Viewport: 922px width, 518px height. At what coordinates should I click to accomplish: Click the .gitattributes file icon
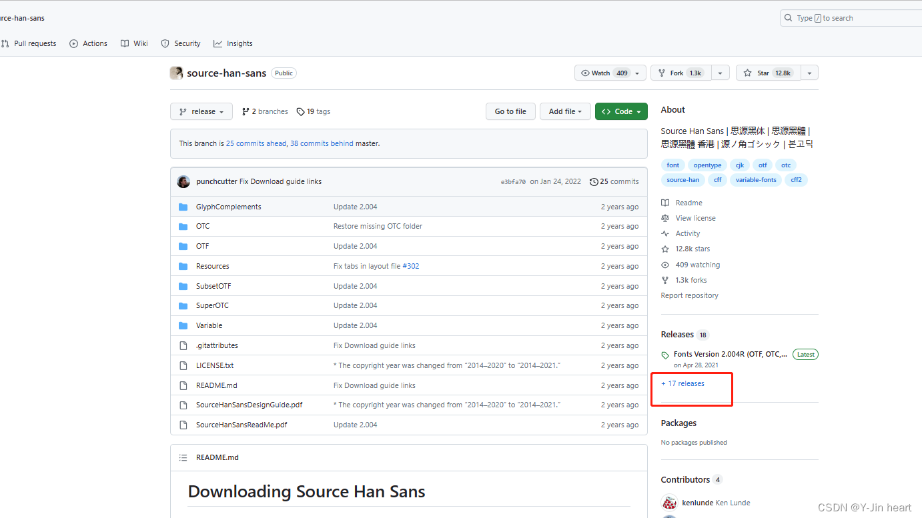click(x=183, y=345)
